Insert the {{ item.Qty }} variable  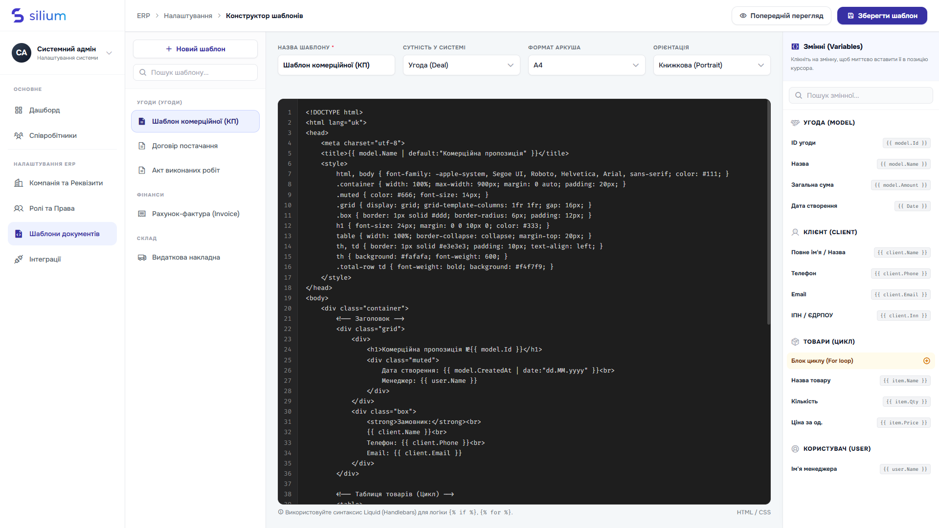906,402
